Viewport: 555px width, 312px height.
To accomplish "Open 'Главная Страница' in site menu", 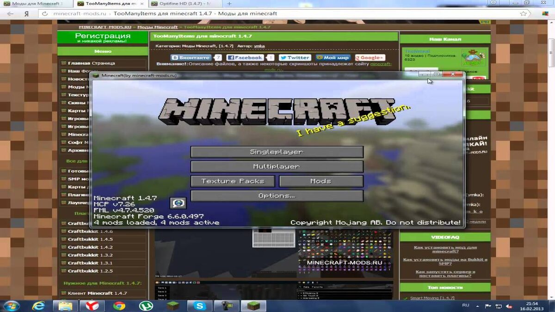I will point(91,63).
